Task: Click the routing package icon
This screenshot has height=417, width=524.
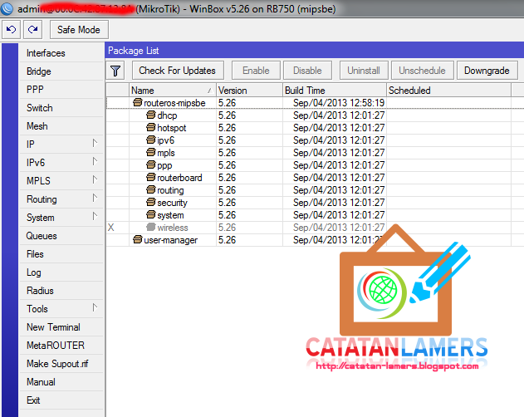Action: pos(151,190)
